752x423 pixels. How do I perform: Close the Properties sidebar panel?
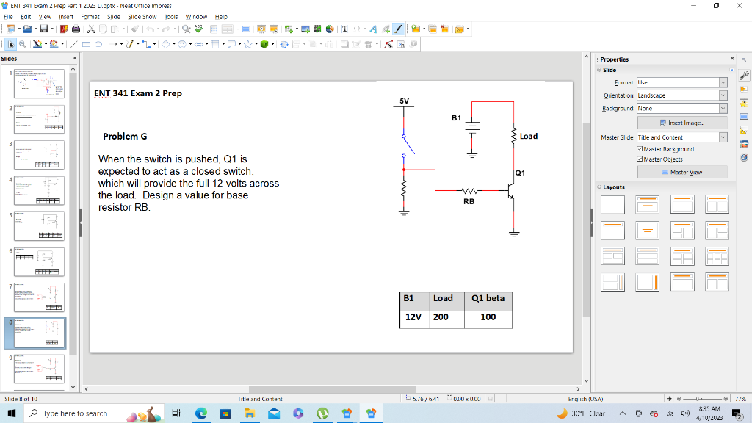pos(732,59)
